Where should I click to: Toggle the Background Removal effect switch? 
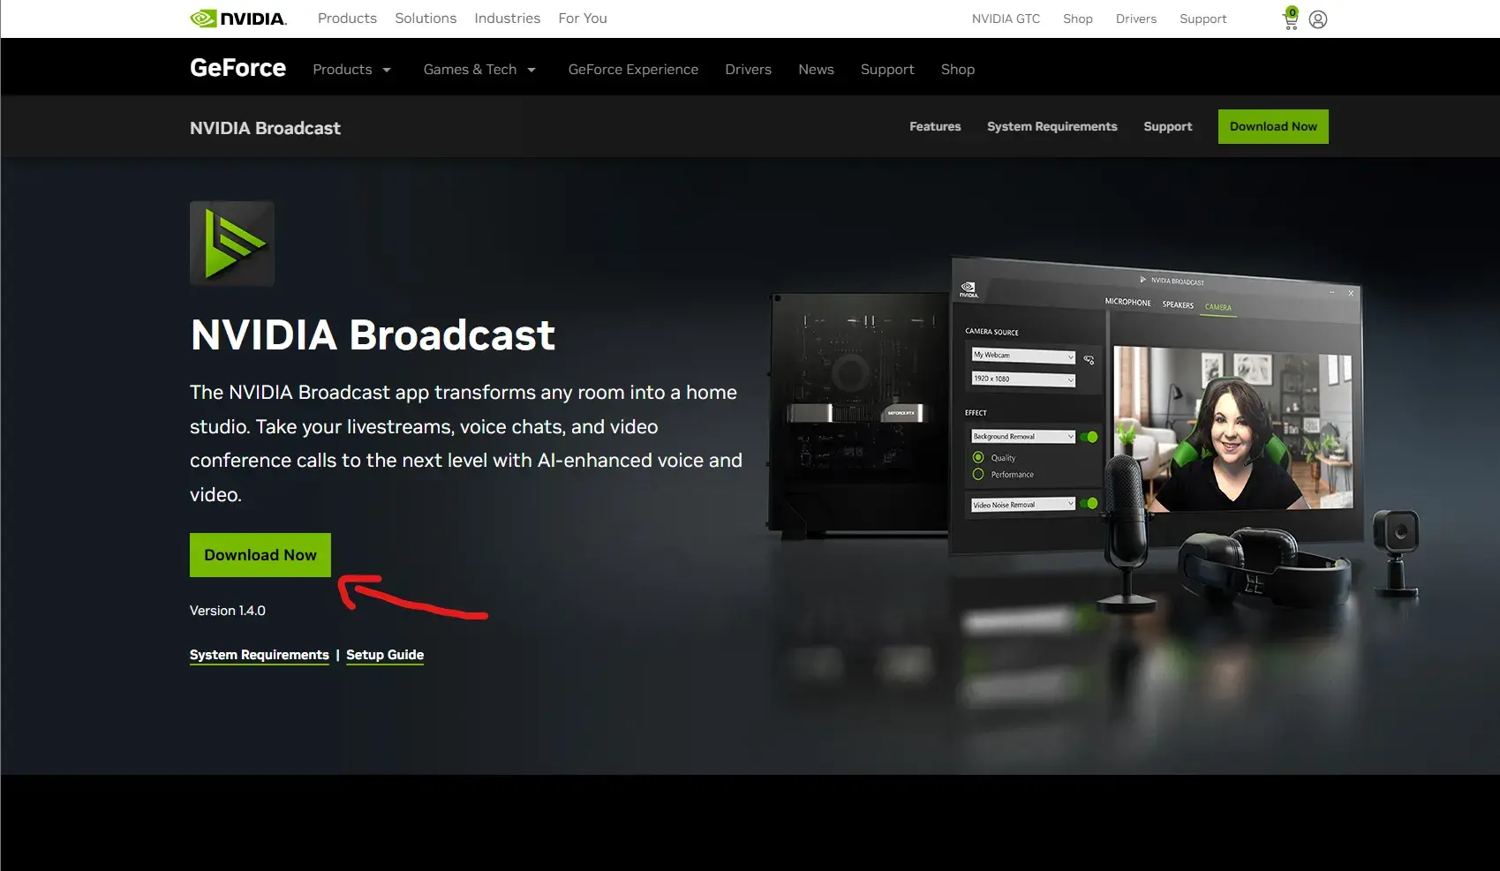pos(1089,437)
